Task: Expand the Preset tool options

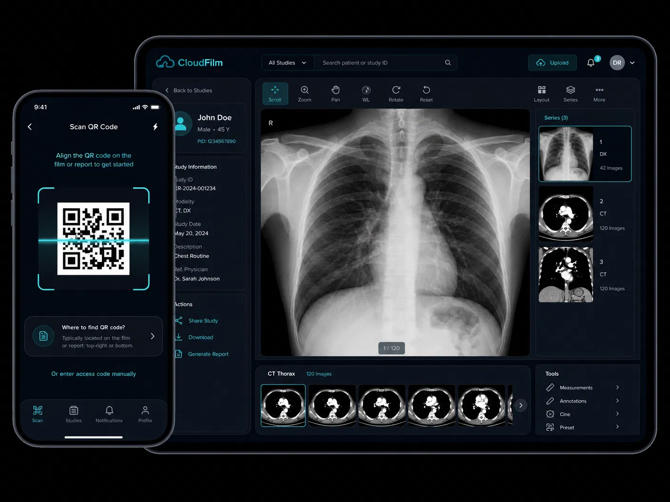Action: (x=618, y=427)
